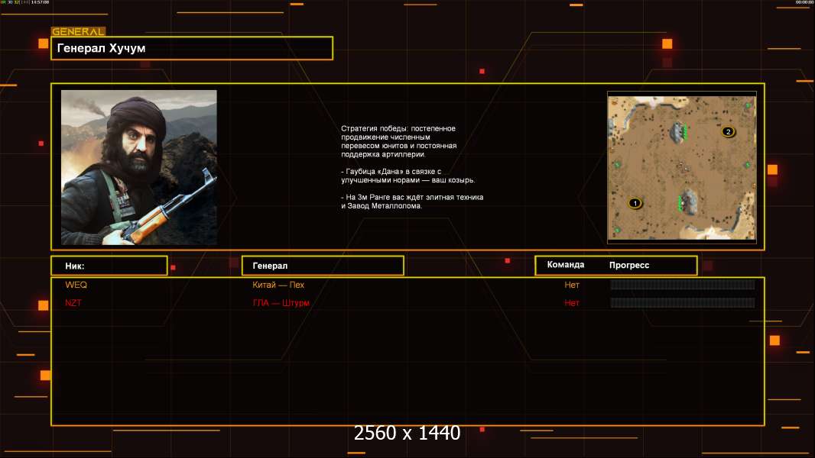Image resolution: width=815 pixels, height=458 pixels.
Task: Select start position marker 1 on map
Action: [x=635, y=203]
